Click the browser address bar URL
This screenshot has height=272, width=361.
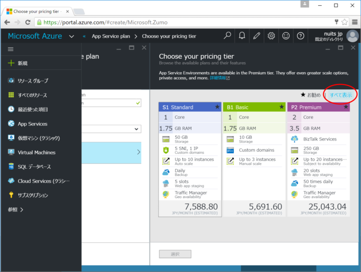pyautogui.click(x=106, y=22)
